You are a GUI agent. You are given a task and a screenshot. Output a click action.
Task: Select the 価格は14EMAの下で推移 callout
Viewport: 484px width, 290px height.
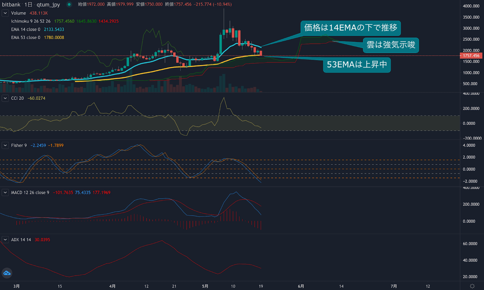[350, 28]
